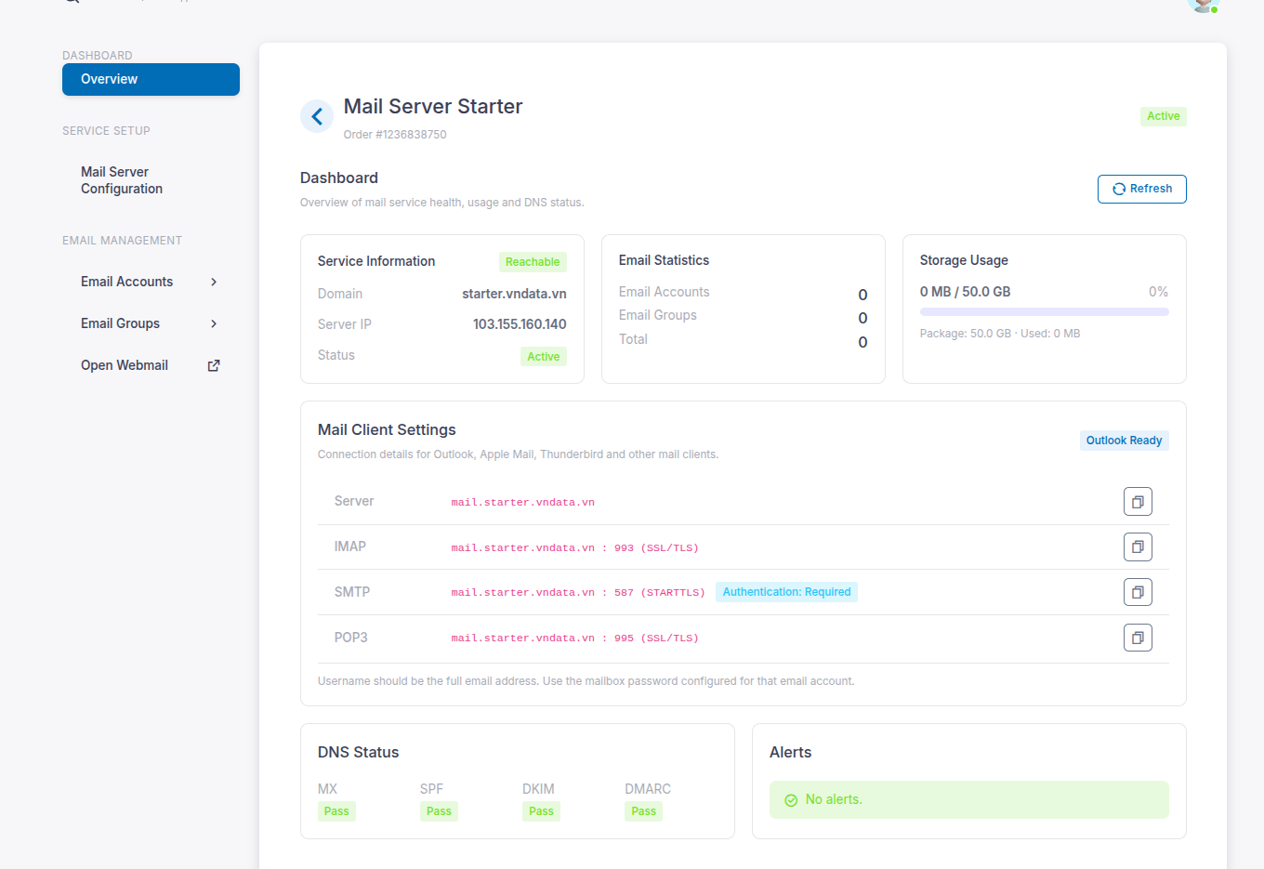
Task: Refresh the dashboard data
Action: [x=1141, y=189]
